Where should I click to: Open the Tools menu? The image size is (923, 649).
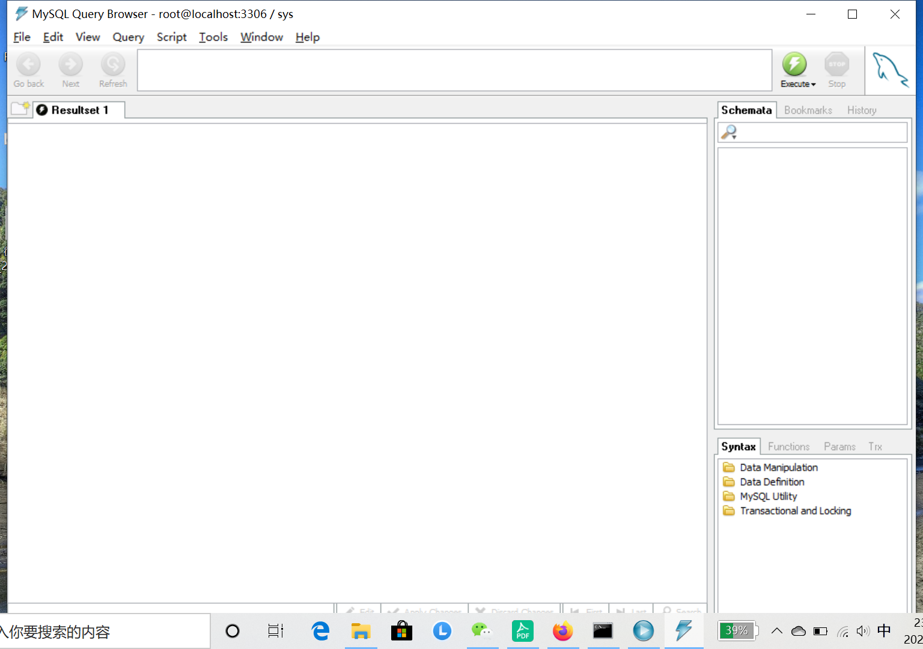coord(213,37)
